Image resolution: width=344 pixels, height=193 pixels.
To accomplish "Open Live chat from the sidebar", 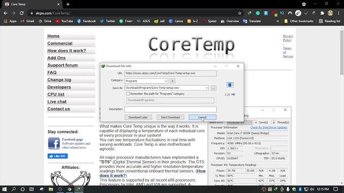I will tap(57, 101).
